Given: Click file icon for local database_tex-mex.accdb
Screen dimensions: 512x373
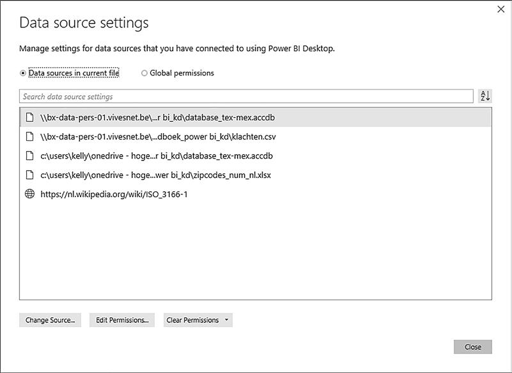Looking at the screenshot, I should tap(29, 156).
